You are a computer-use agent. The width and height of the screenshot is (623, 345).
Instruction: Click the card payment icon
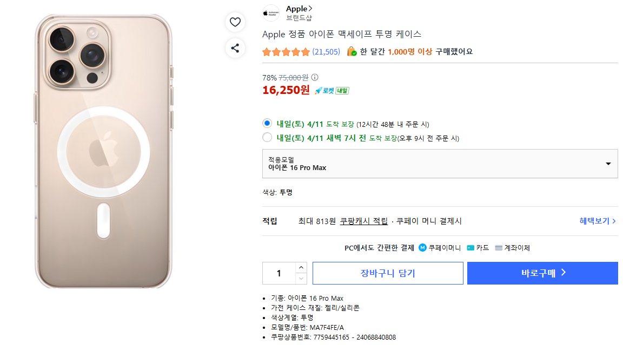(x=470, y=248)
